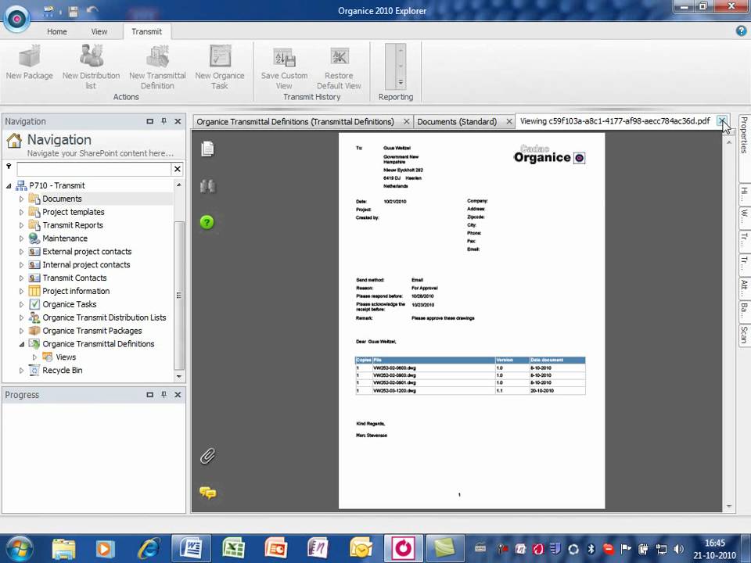Expand the Maintenance tree node
Screen dimensions: 751x563
21,238
